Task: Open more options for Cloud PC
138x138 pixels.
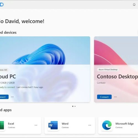Action: coord(12,97)
